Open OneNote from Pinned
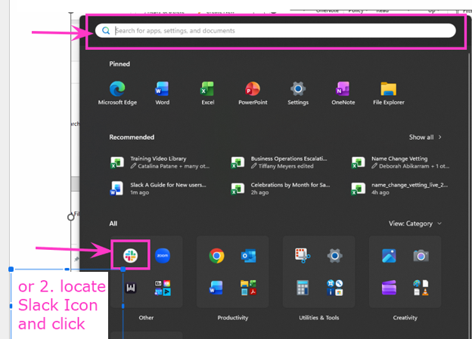The width and height of the screenshot is (472, 339). pyautogui.click(x=343, y=93)
